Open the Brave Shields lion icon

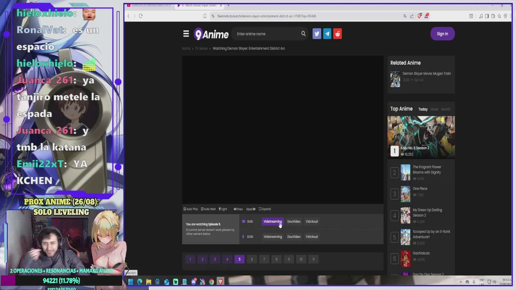420,16
